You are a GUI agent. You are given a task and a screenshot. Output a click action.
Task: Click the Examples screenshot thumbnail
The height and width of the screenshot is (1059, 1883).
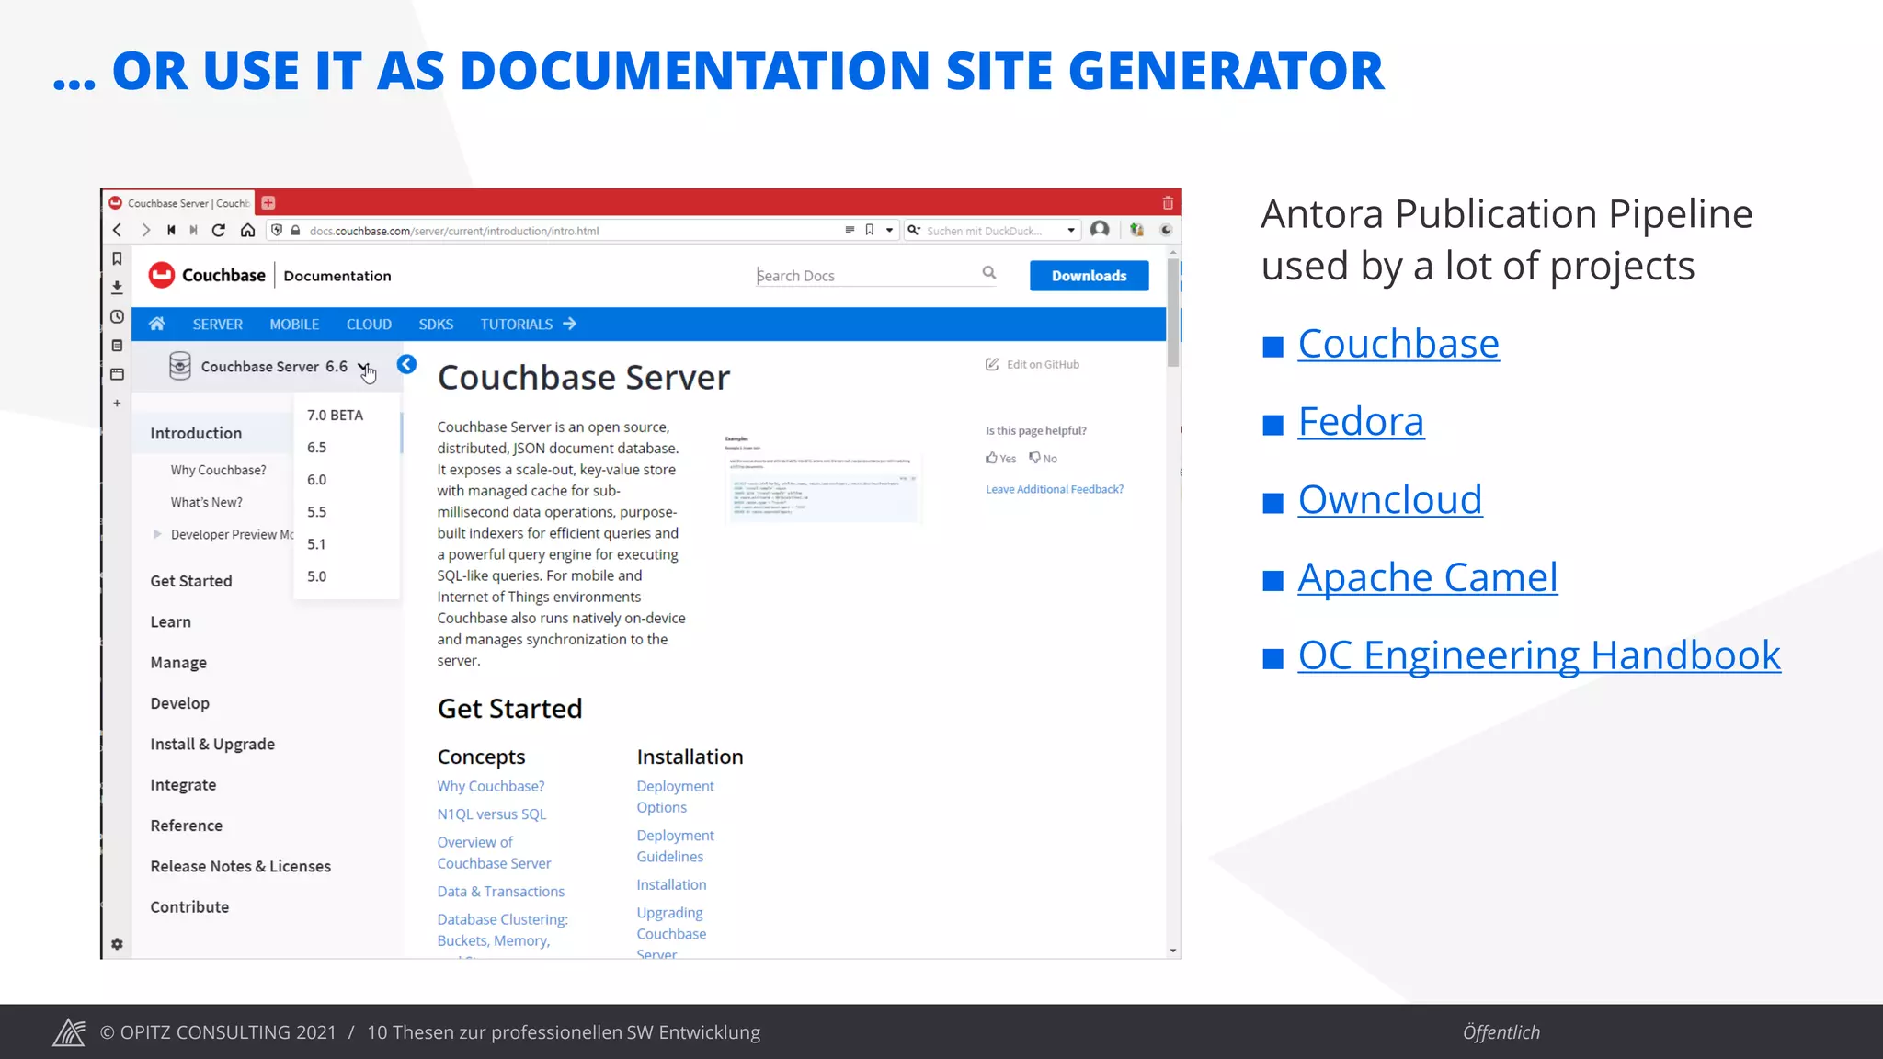pos(822,478)
